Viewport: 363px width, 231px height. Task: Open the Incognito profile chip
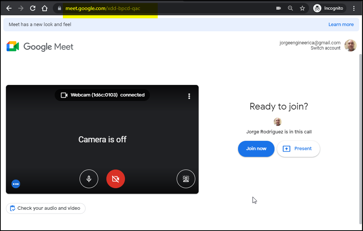[330, 8]
